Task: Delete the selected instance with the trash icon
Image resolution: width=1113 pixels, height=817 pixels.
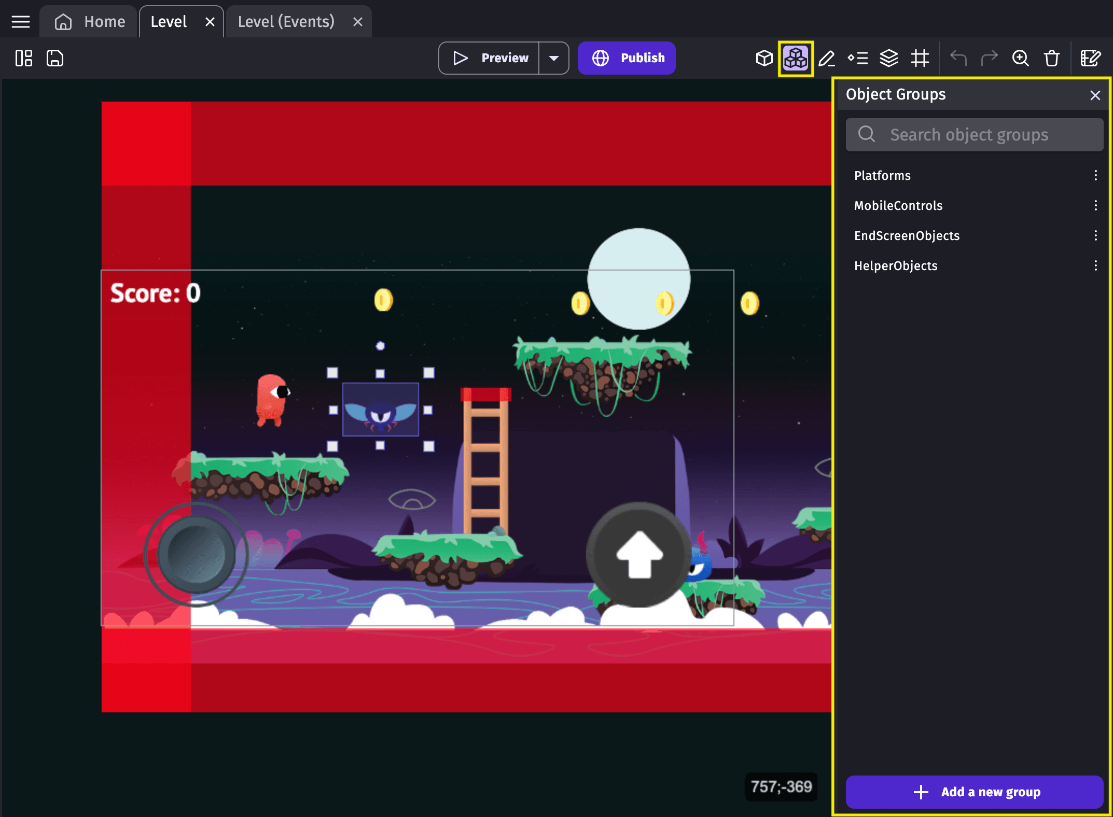Action: click(1051, 58)
